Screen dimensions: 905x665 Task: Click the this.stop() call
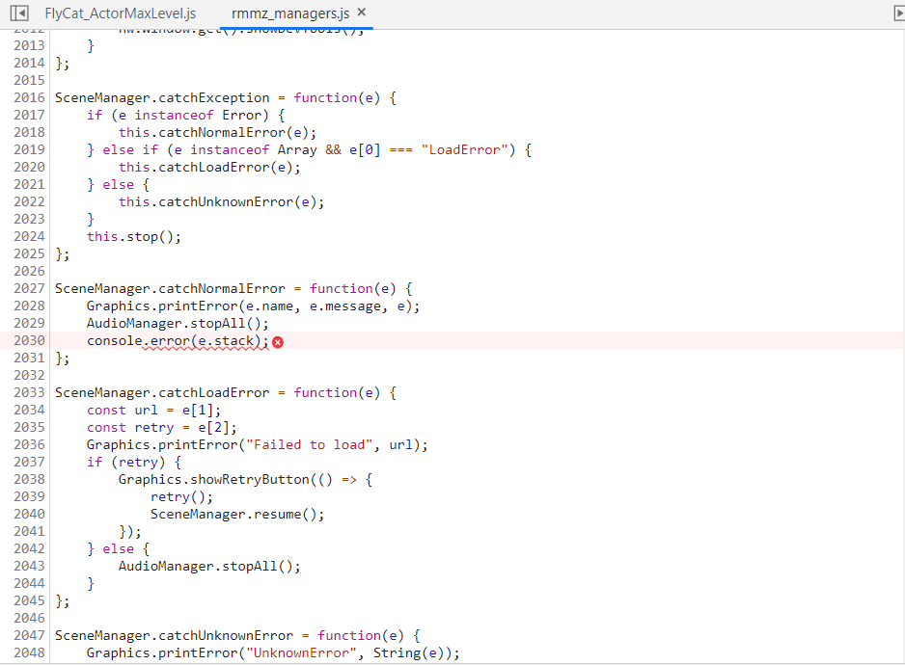(134, 236)
